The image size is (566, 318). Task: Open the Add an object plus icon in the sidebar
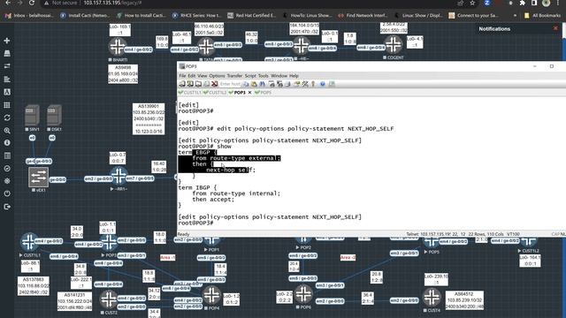pyautogui.click(x=7, y=41)
